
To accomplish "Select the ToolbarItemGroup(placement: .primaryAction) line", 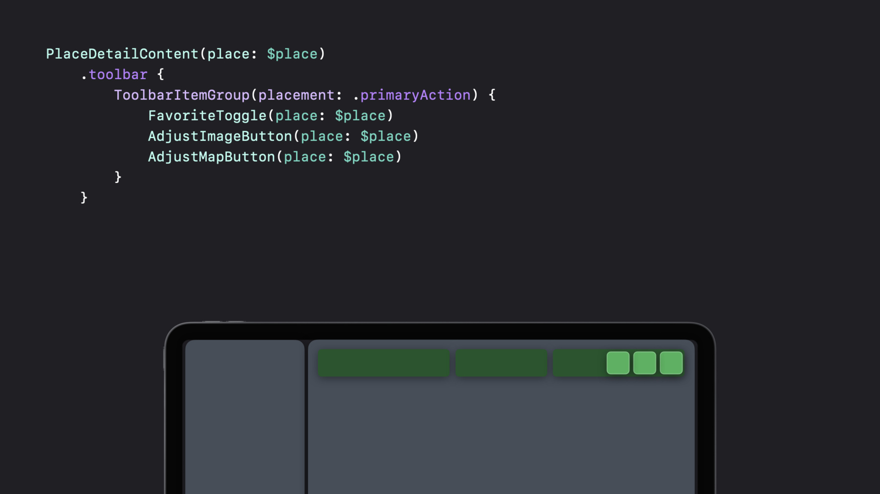I will coord(305,95).
